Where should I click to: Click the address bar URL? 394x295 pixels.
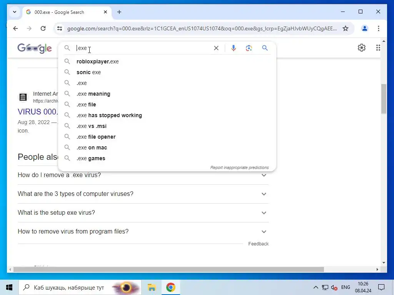(202, 28)
